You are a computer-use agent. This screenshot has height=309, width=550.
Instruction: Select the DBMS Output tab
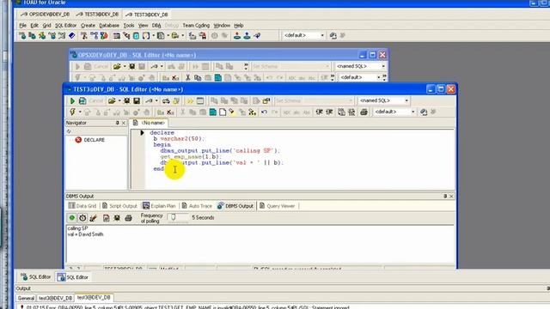pos(235,206)
